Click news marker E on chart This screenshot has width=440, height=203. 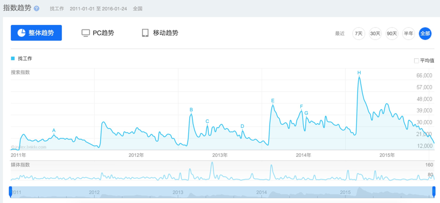(x=273, y=101)
